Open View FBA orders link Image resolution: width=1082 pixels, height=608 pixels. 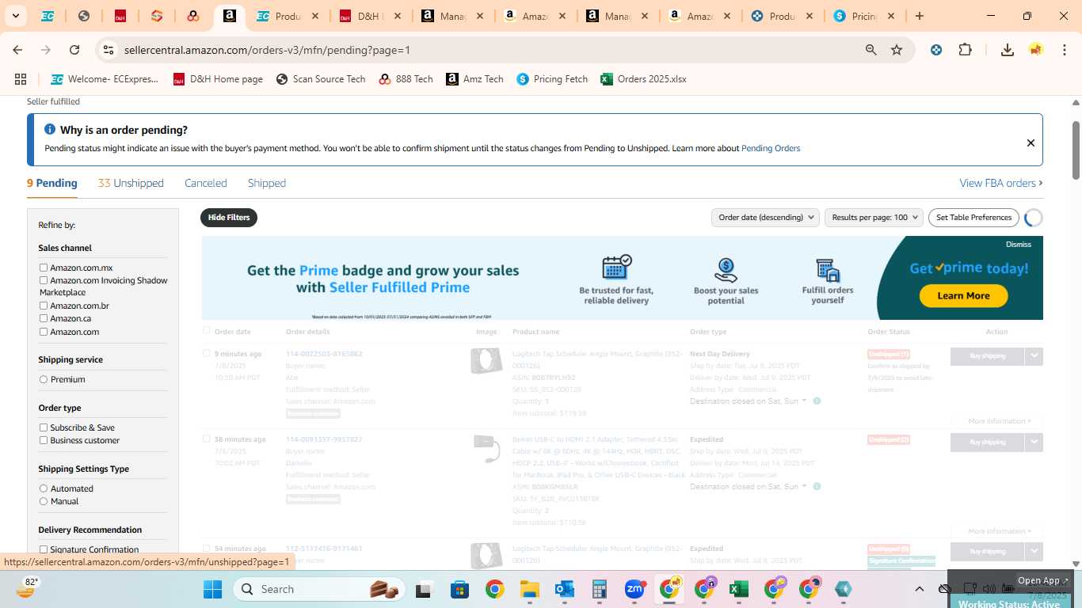1001,183
